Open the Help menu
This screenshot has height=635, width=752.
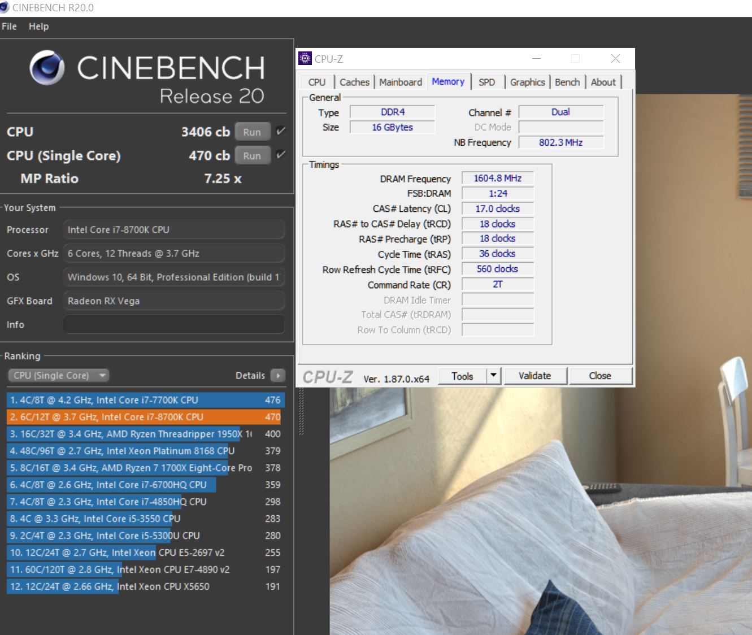pos(38,26)
